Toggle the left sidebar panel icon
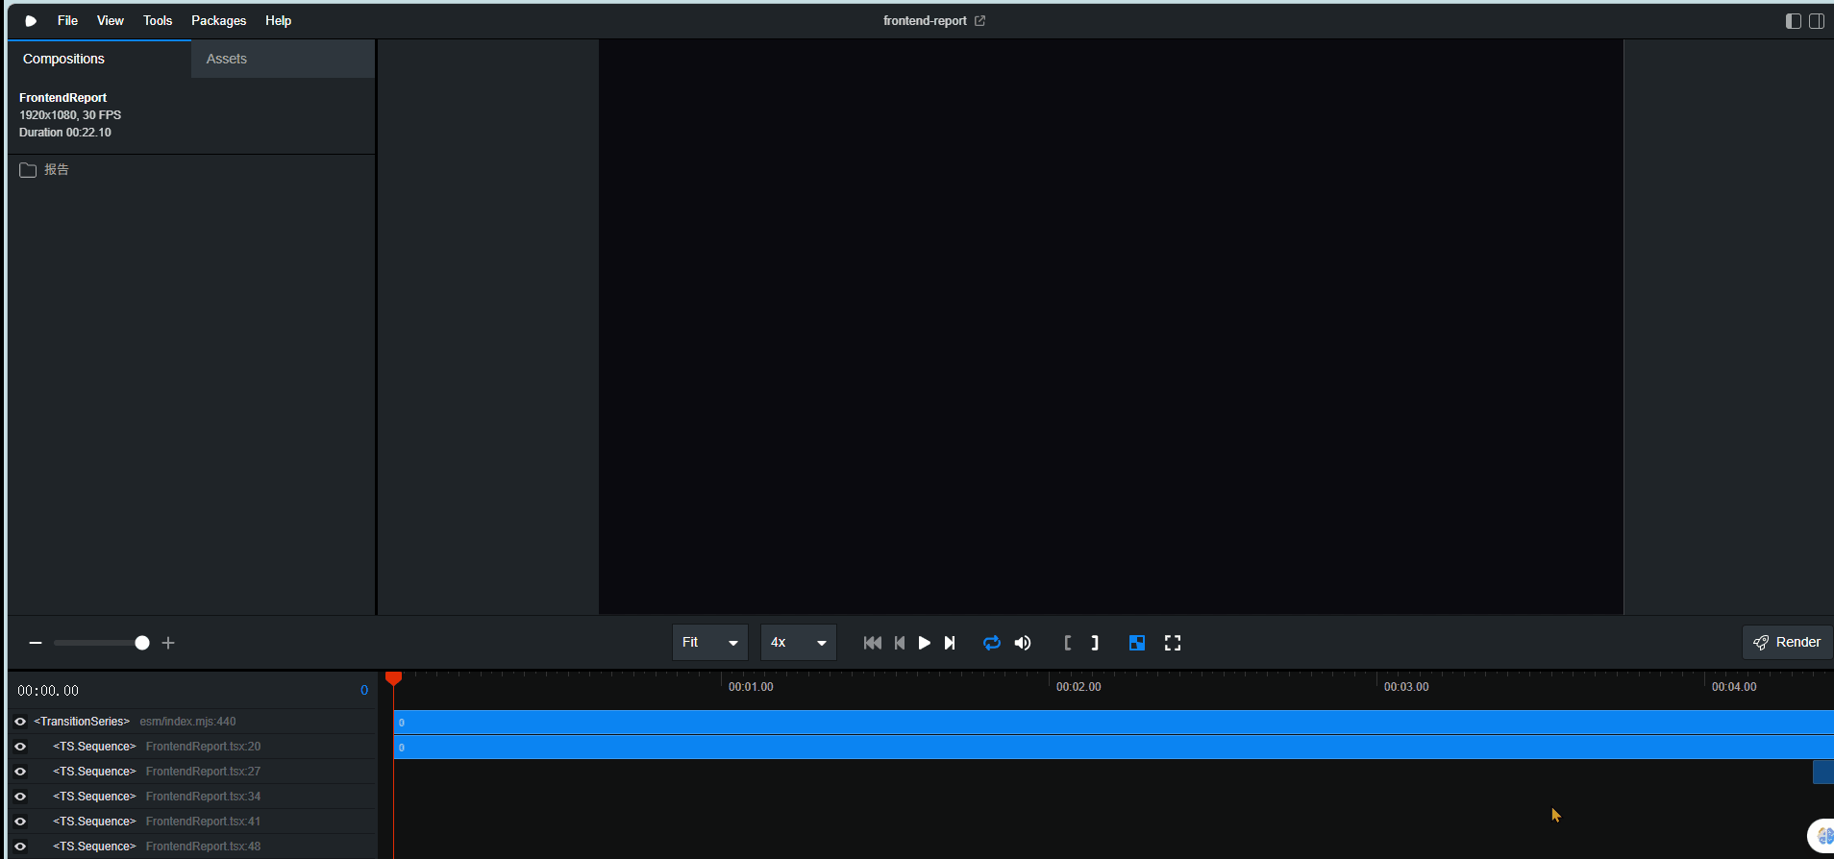Screen dimensions: 1834x859 [x=1794, y=21]
